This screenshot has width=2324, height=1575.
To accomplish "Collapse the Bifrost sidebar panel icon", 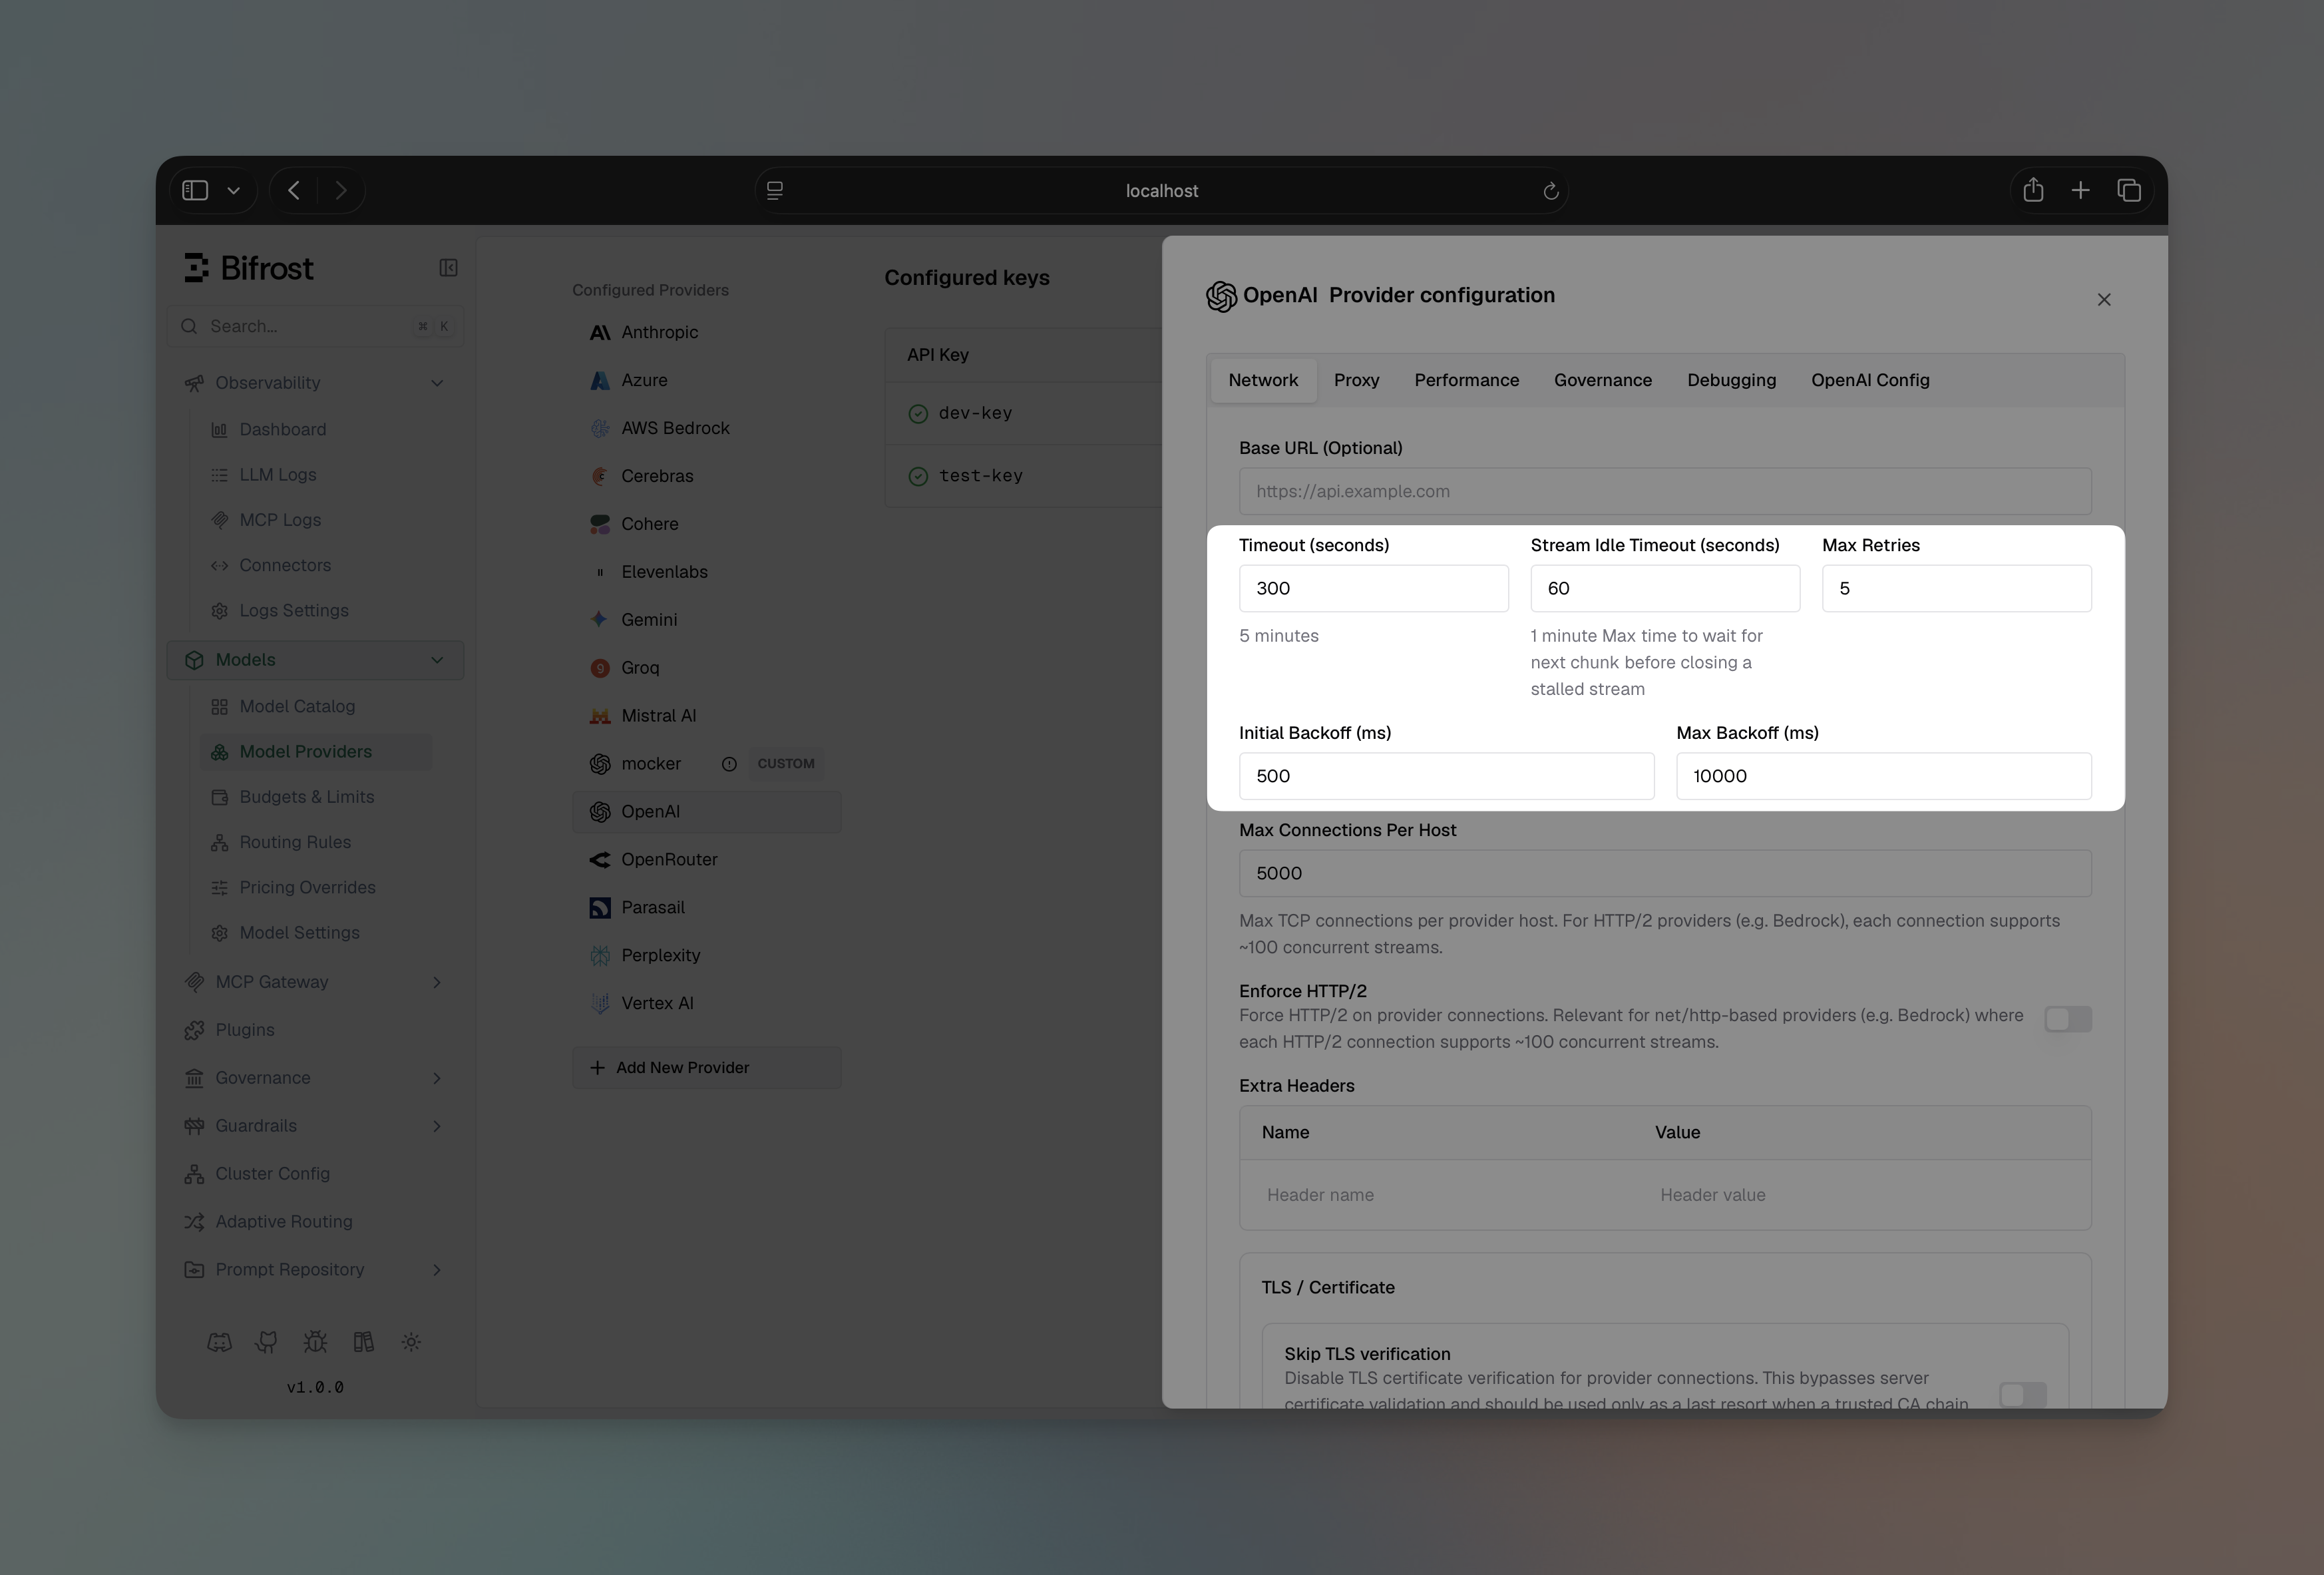I will (448, 268).
